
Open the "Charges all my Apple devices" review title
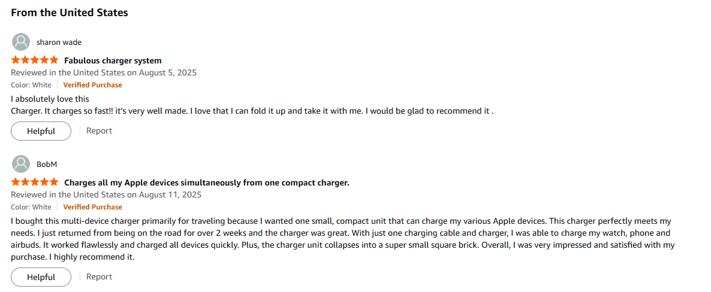click(206, 182)
